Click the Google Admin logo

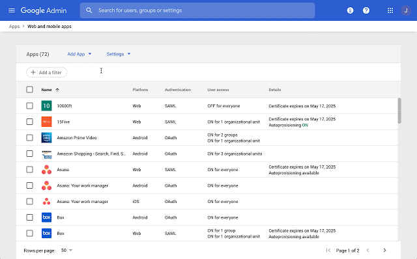point(44,10)
